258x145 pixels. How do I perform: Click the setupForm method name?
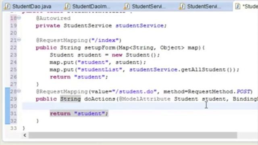pyautogui.click(x=100, y=48)
